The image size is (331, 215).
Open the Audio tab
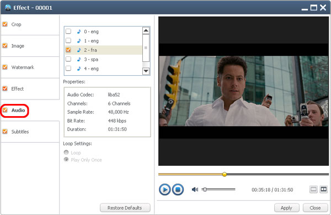pos(30,111)
